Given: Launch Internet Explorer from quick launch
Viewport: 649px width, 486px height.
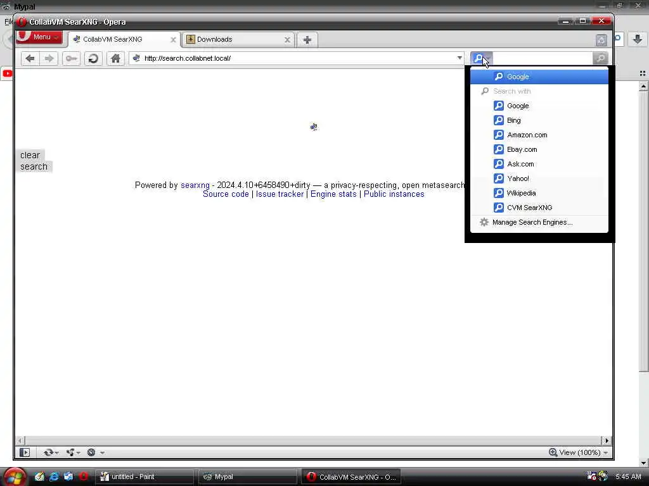Looking at the screenshot, I should click(54, 477).
